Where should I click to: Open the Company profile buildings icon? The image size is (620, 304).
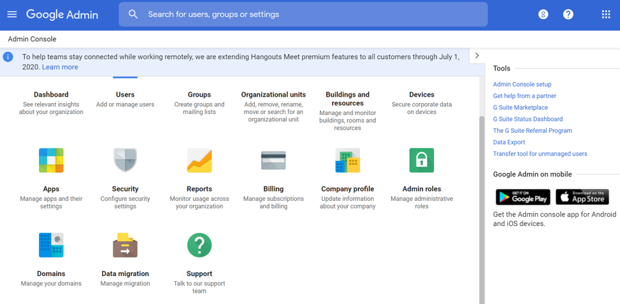347,160
